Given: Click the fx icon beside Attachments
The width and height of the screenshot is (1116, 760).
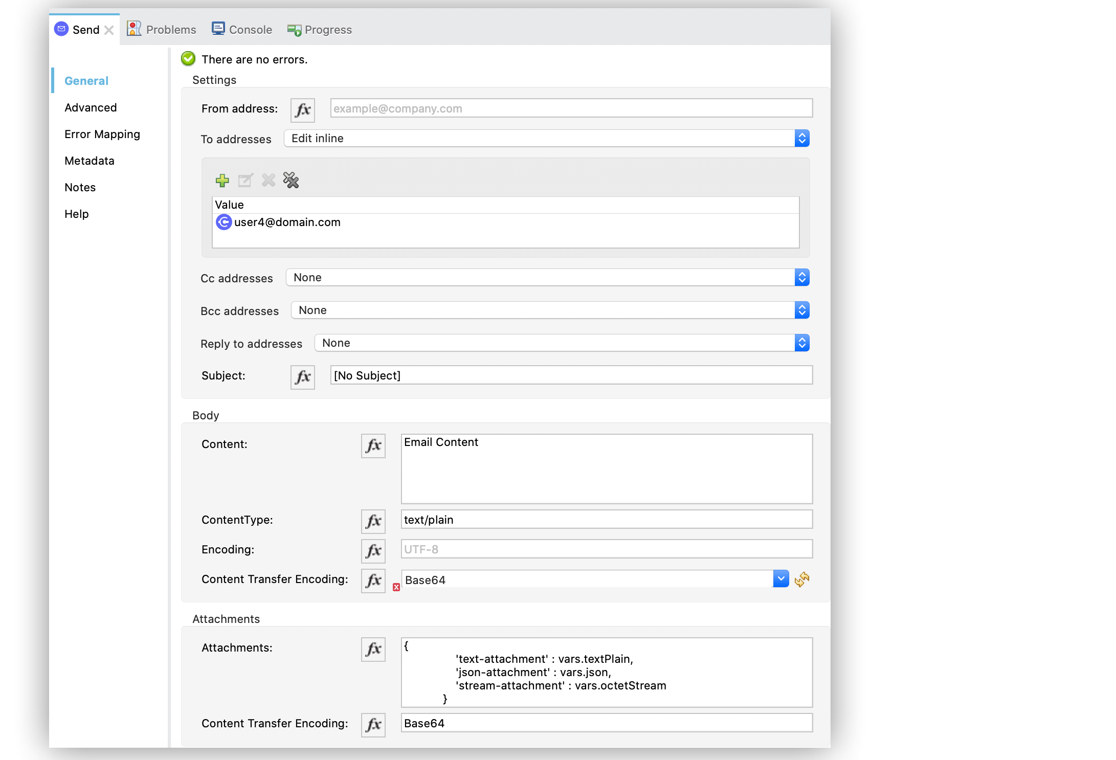Looking at the screenshot, I should 373,650.
